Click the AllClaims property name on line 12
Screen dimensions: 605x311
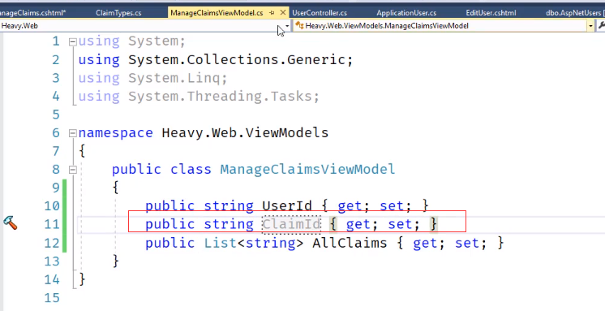click(x=350, y=243)
